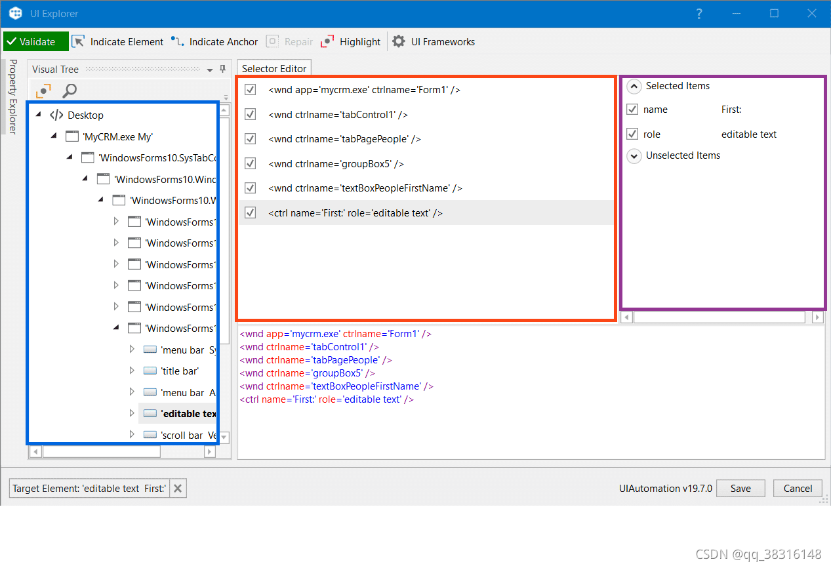Click the Visual Tree pin icon
This screenshot has height=568, width=831.
[x=222, y=69]
